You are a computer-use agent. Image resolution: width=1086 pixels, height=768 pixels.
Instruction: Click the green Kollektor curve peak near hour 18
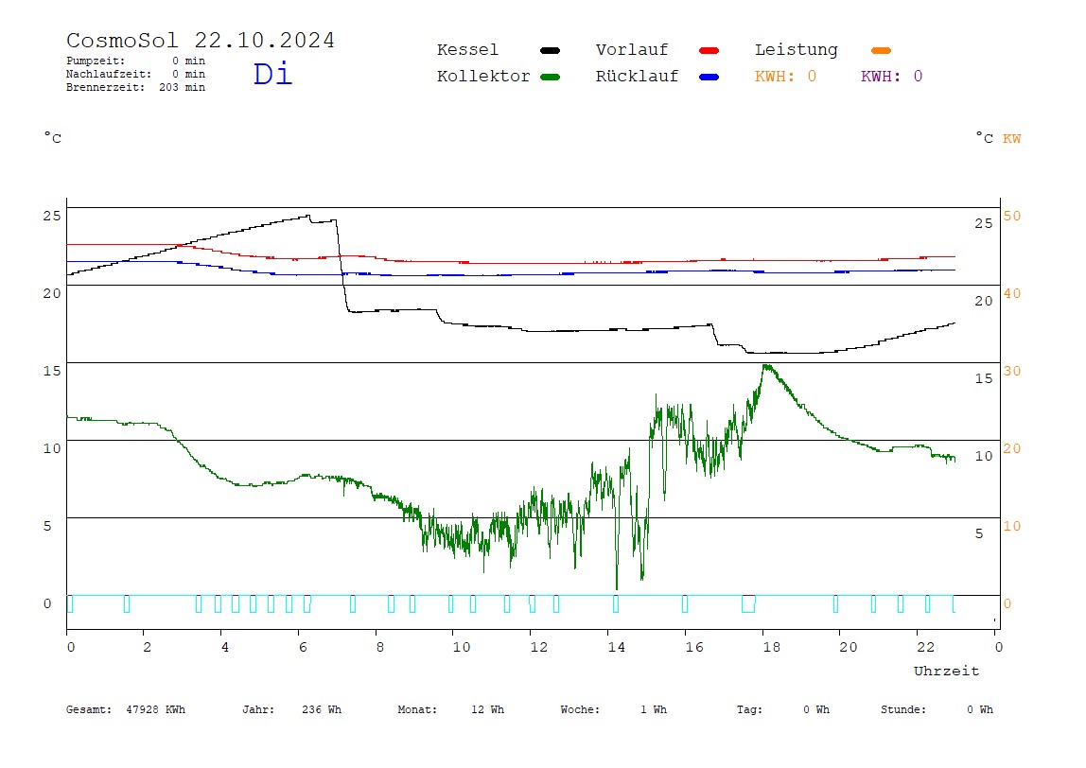(x=766, y=366)
